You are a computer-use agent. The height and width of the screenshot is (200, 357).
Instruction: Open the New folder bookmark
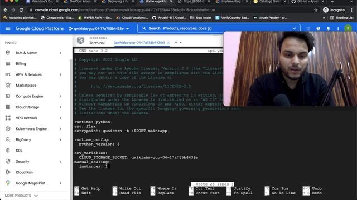point(201,18)
